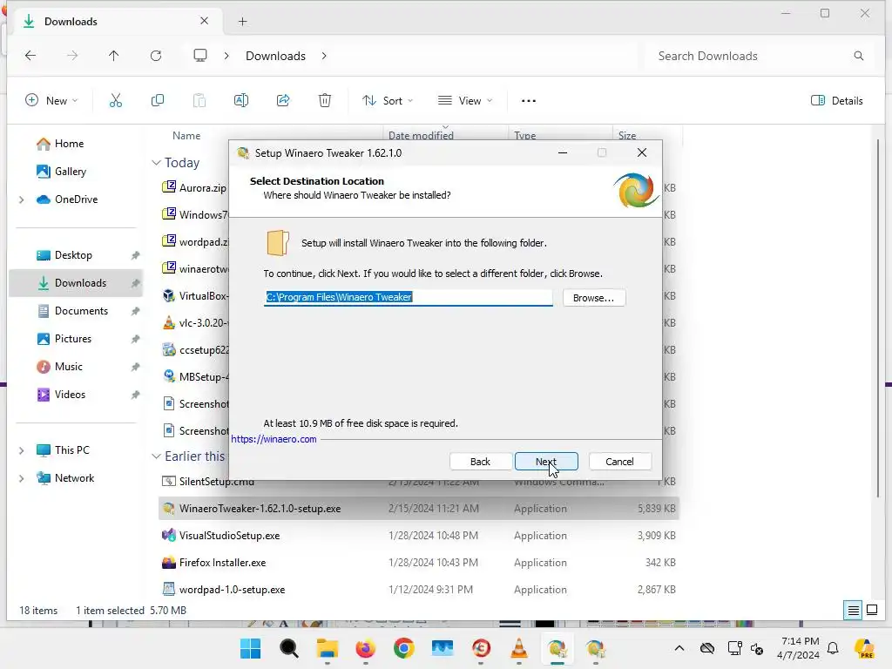This screenshot has height=669, width=892.
Task: Select SilentSetup.cmd file
Action: pos(216,483)
